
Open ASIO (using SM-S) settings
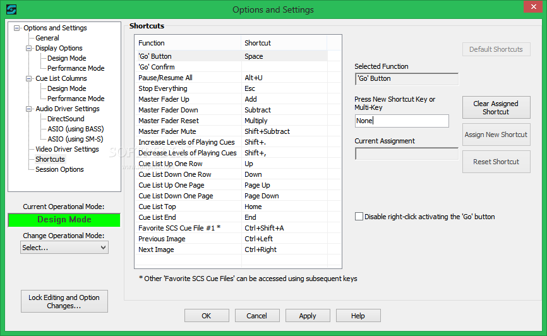click(x=75, y=139)
